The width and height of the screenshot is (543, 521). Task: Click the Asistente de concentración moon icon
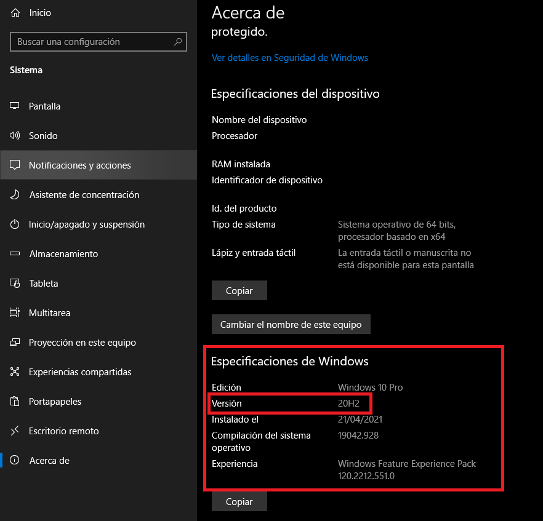click(15, 195)
